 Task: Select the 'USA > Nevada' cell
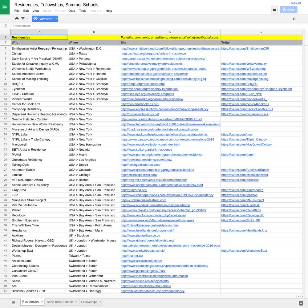(94, 150)
